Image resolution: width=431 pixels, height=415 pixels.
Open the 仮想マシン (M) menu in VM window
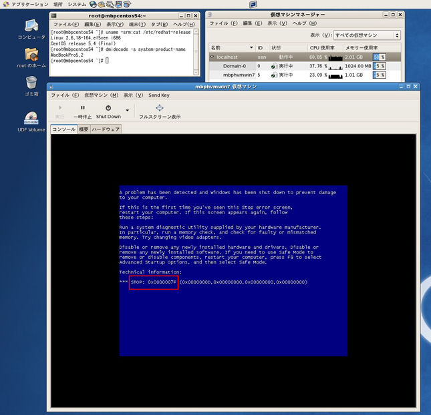pyautogui.click(x=101, y=95)
